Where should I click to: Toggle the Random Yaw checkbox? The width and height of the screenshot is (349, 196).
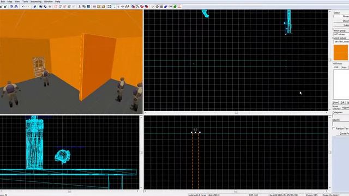(x=334, y=128)
